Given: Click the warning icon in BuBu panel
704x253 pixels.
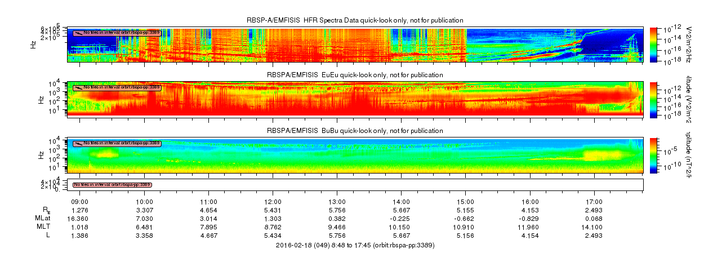Looking at the screenshot, I should pyautogui.click(x=78, y=143).
